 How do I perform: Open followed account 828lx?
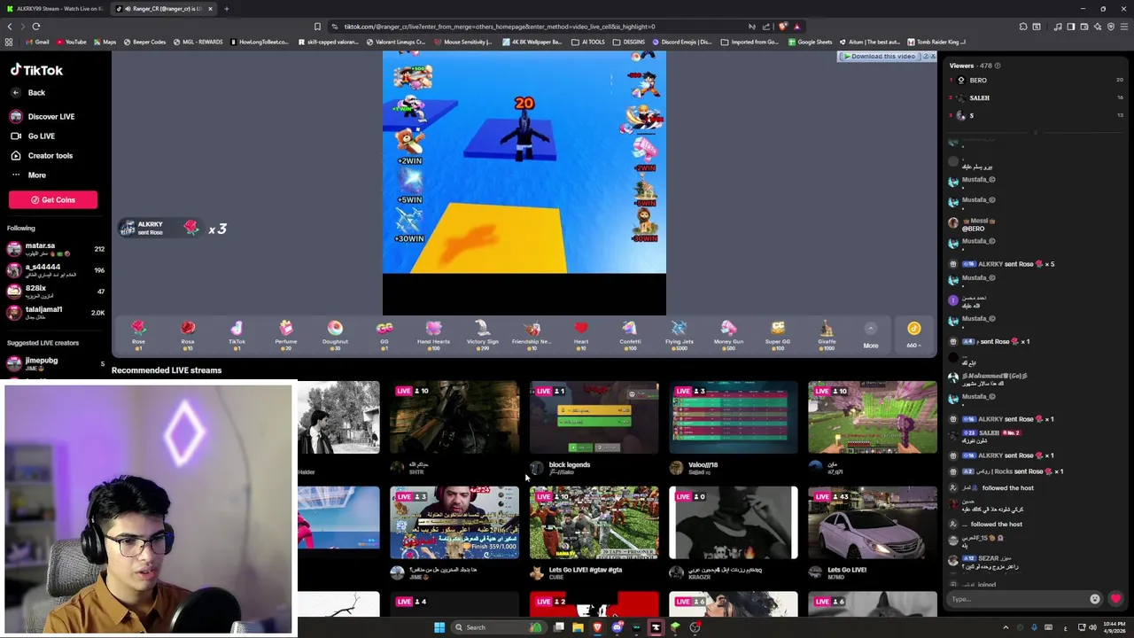coord(56,292)
